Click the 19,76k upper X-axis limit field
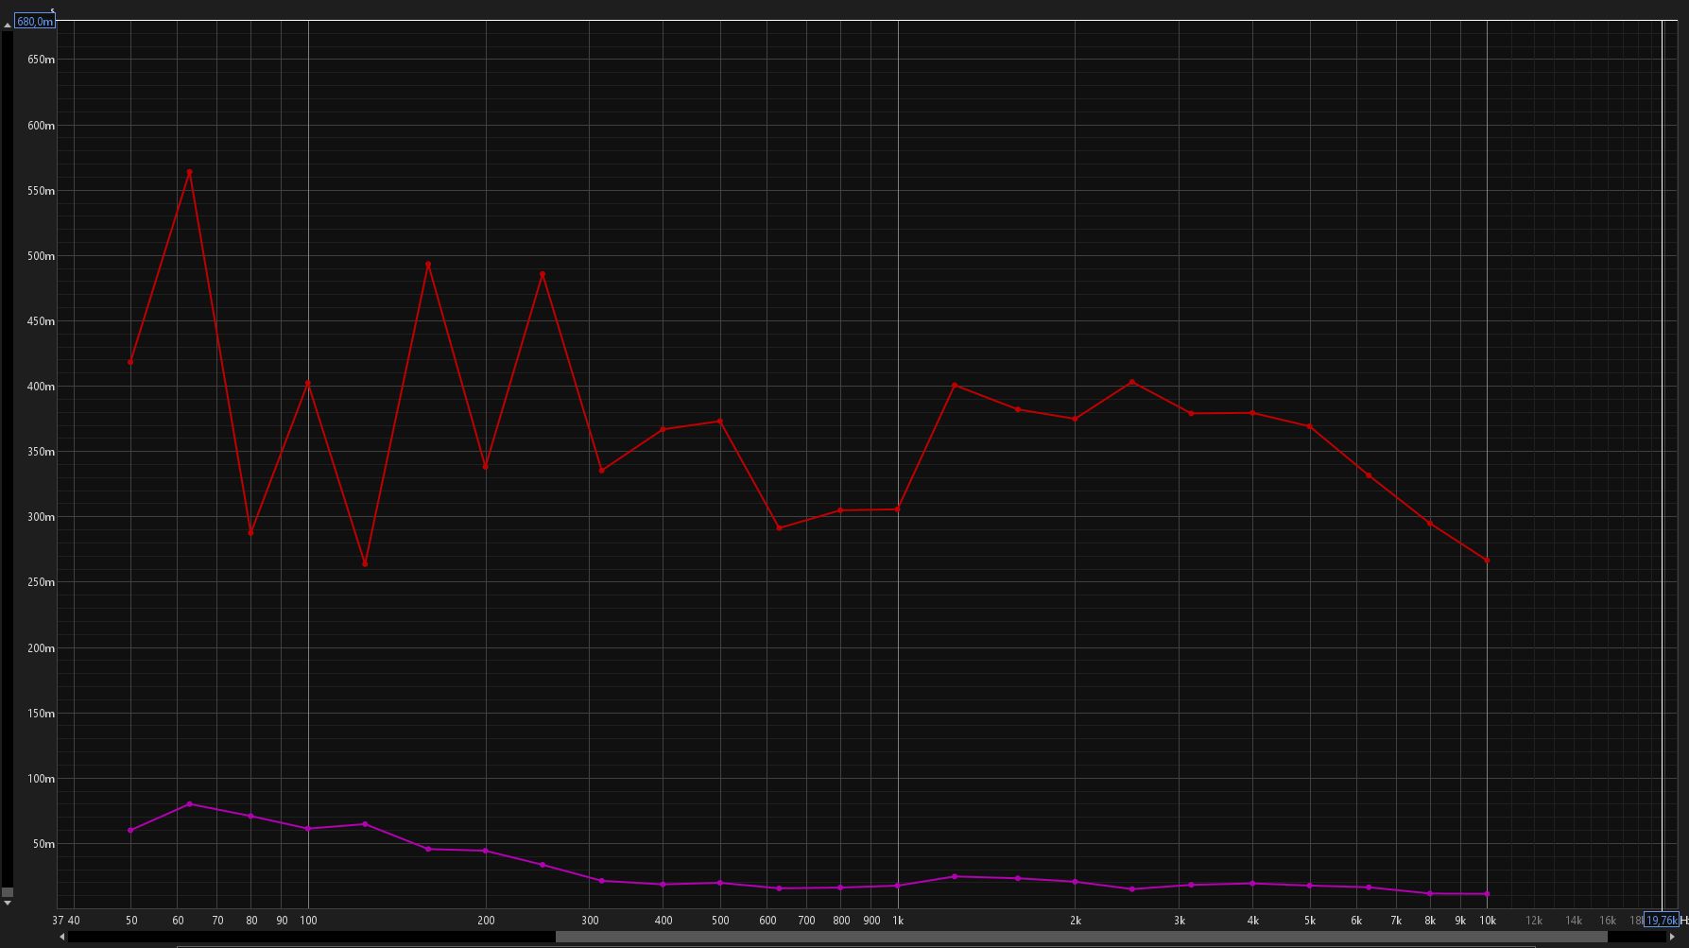The image size is (1689, 948). coord(1662,920)
